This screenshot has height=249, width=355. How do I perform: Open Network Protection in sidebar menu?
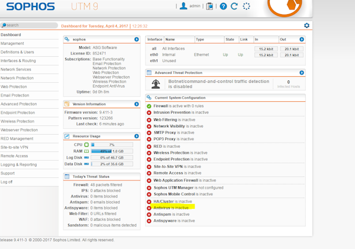tap(17, 78)
